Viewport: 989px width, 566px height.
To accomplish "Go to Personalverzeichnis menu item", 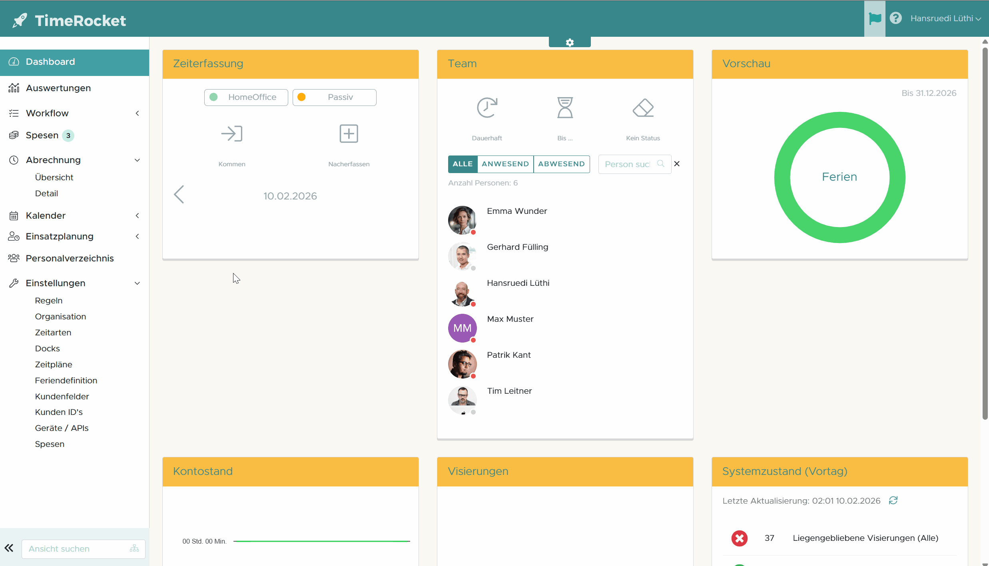I will 70,258.
